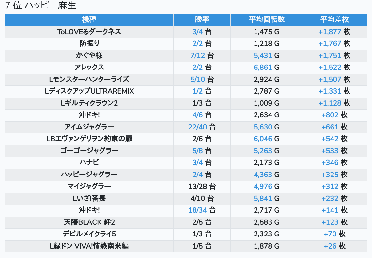Click the 5,630 G average spins value

click(266, 127)
